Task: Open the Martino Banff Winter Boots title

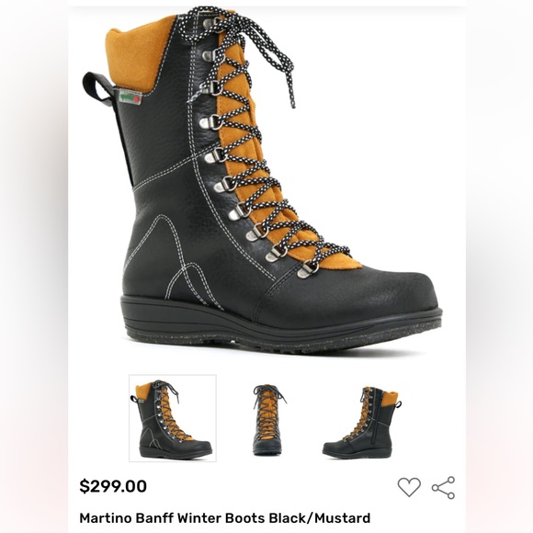Action: pyautogui.click(x=225, y=518)
